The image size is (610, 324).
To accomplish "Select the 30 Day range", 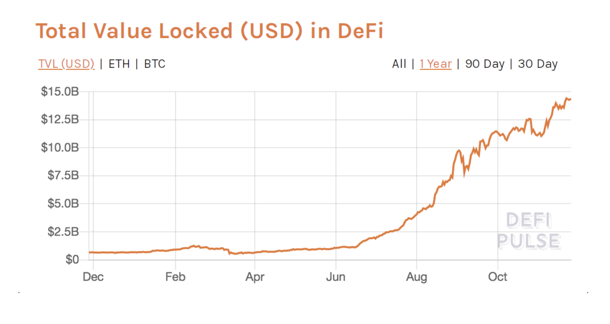I will click(x=538, y=64).
